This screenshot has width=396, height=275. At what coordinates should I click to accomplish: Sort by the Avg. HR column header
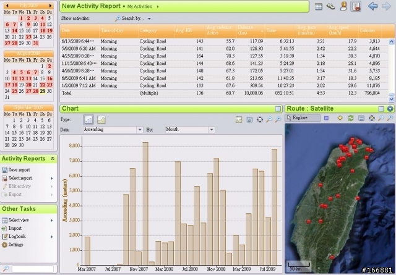point(189,30)
